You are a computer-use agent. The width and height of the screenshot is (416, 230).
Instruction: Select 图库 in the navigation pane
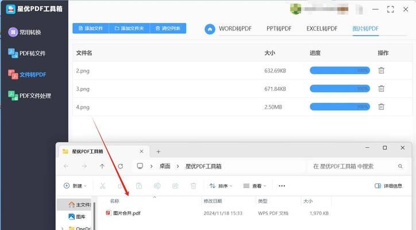pyautogui.click(x=77, y=217)
